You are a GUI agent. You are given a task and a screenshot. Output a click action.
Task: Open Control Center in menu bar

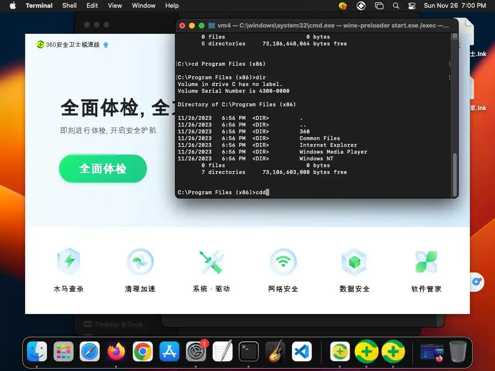[412, 5]
